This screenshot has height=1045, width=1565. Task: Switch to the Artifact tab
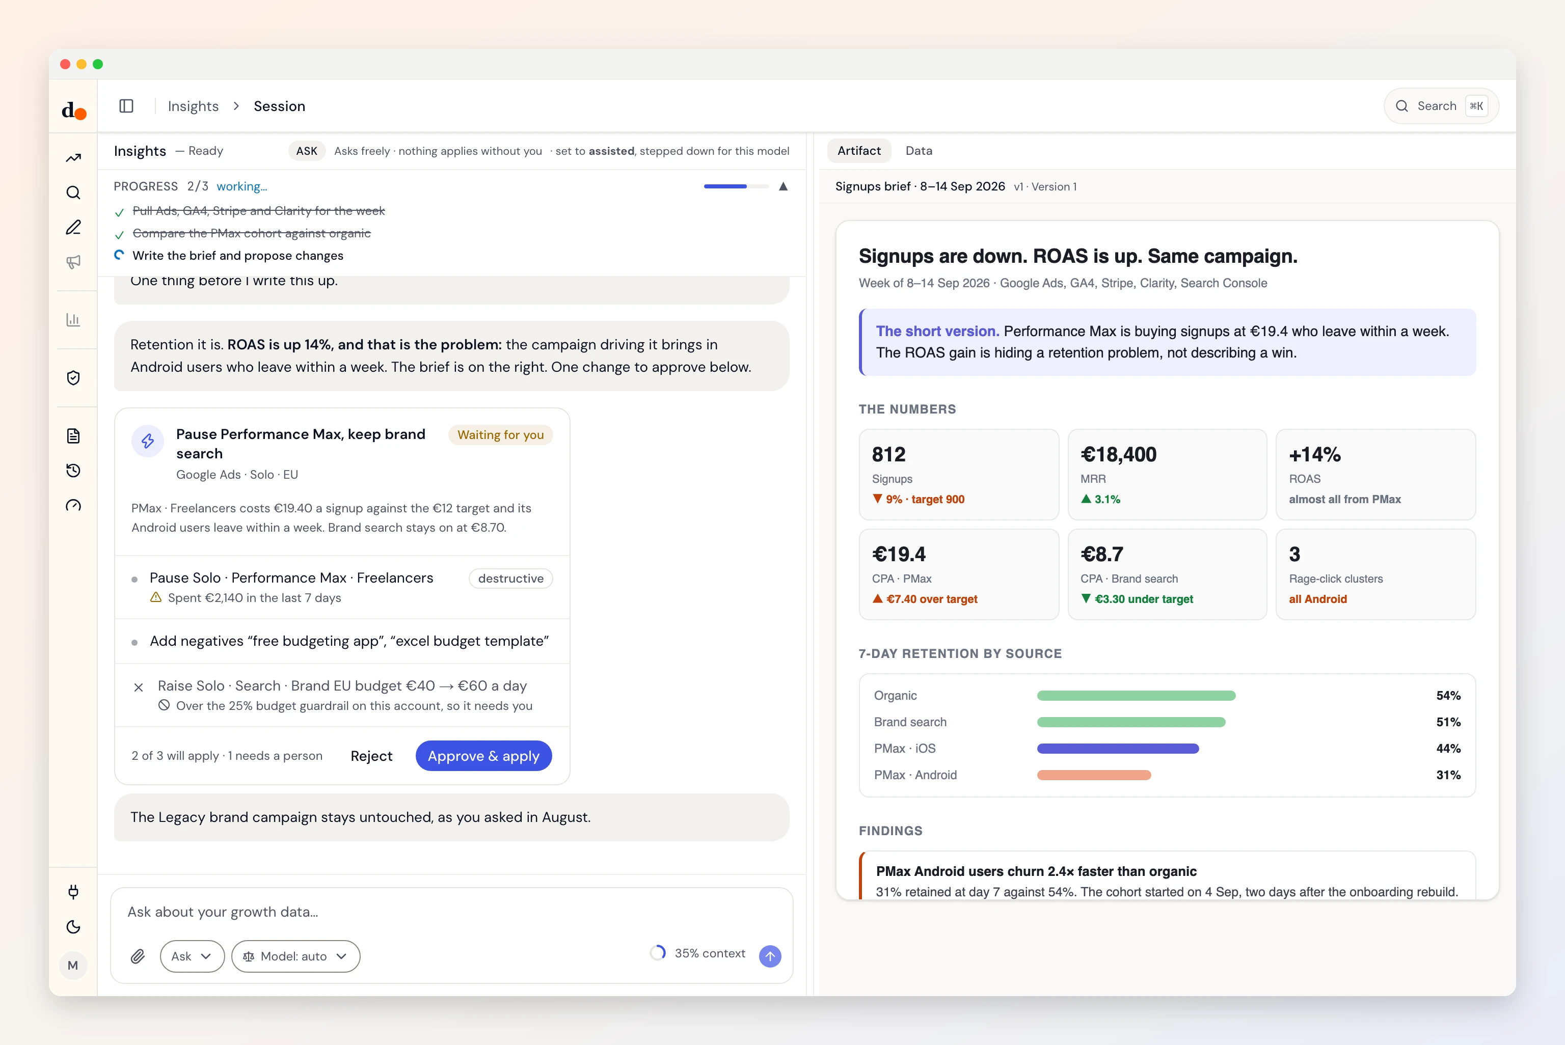click(x=858, y=151)
